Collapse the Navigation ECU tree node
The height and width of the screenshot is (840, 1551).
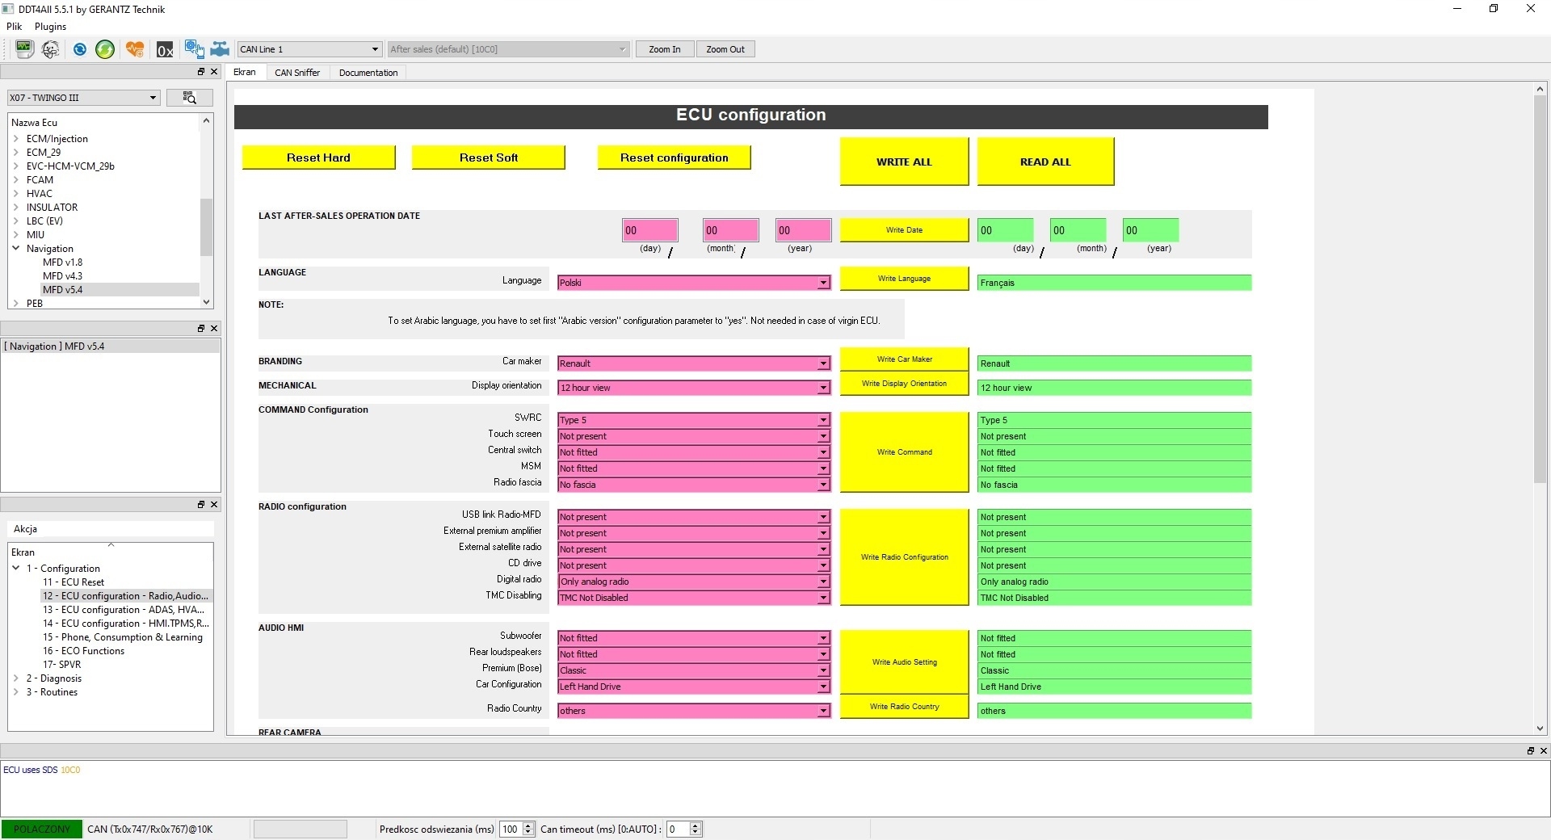[x=15, y=249]
